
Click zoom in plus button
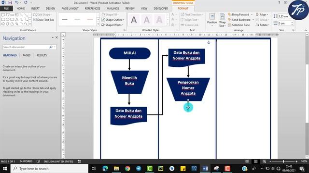click(x=296, y=161)
